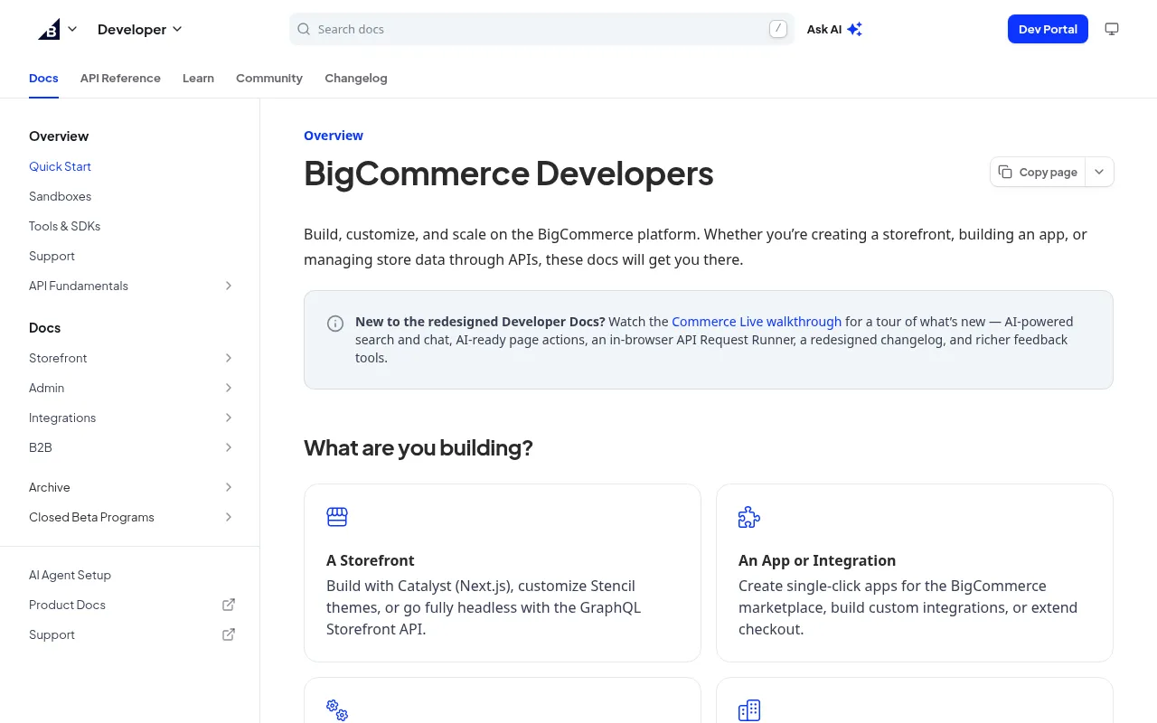Click the storefront shop icon
This screenshot has width=1157, height=723.
point(337,517)
